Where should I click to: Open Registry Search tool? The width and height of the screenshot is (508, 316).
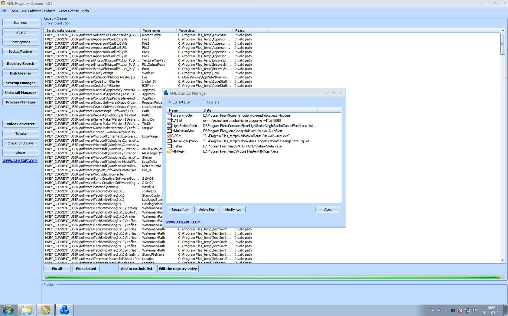[x=21, y=64]
